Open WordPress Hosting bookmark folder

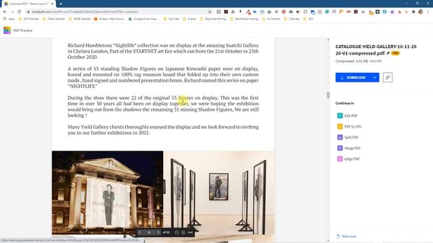[x=244, y=19]
